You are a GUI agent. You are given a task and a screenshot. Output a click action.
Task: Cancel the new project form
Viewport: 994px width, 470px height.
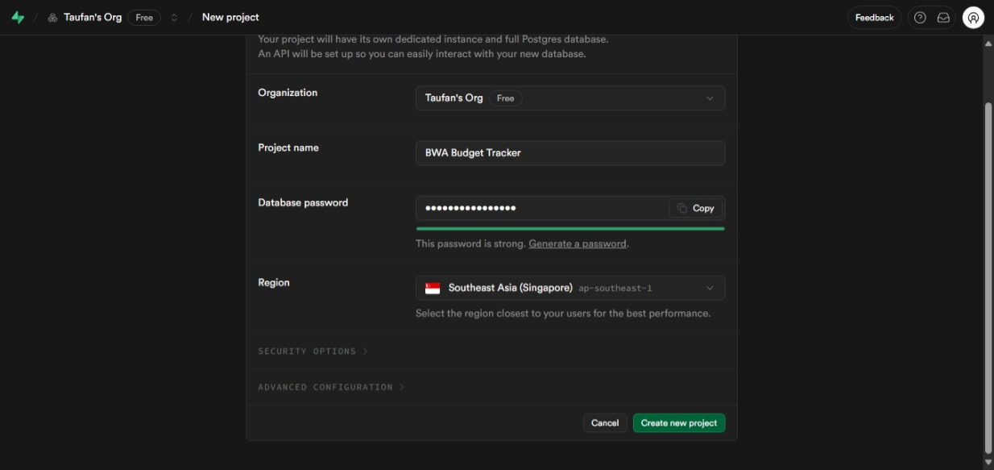click(604, 422)
